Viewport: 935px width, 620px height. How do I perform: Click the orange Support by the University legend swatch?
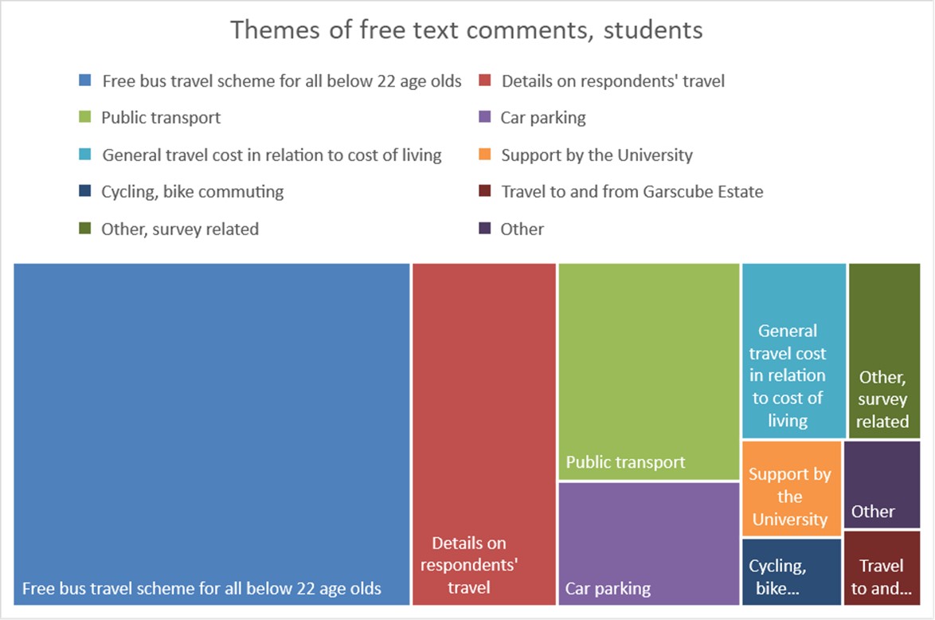point(485,155)
